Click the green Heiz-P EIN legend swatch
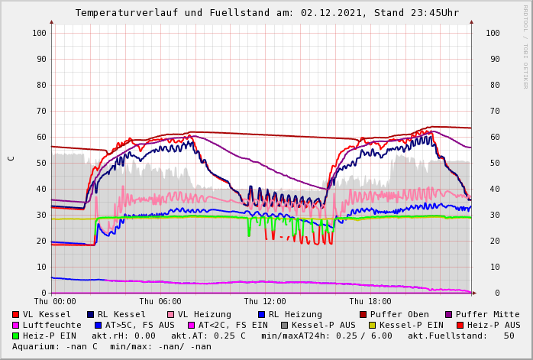533x360 pixels. click(x=16, y=336)
